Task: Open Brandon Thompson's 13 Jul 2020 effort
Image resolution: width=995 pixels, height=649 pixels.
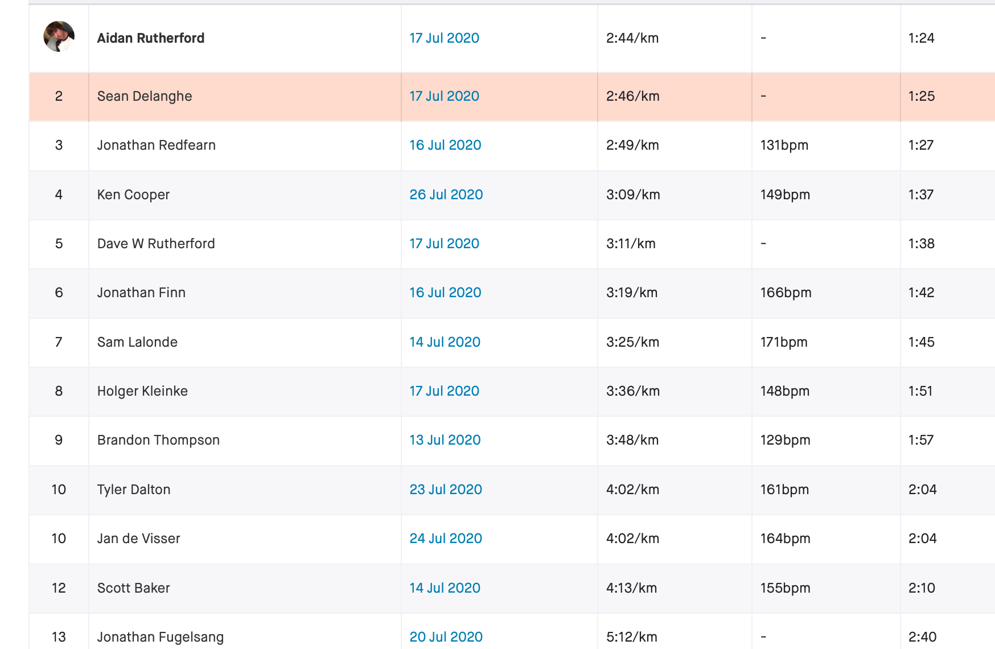Action: coord(445,440)
